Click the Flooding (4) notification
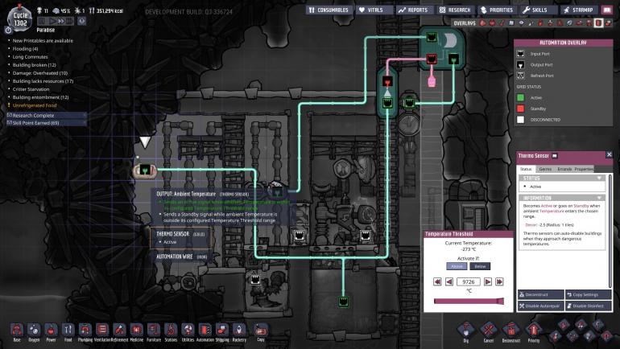Screen dimensions: 620x349 [24, 48]
